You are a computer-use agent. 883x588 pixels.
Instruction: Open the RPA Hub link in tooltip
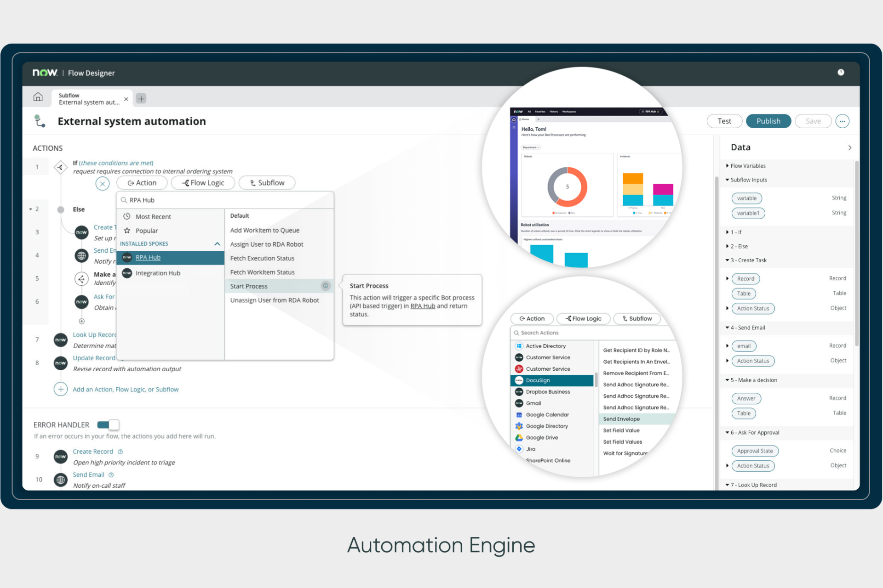[x=422, y=306]
